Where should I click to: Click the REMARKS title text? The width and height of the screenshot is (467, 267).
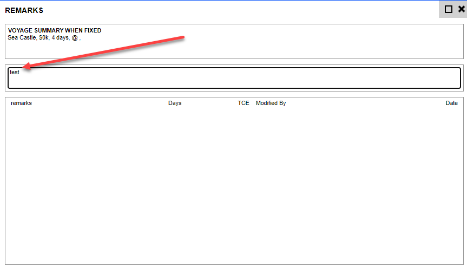click(x=24, y=10)
